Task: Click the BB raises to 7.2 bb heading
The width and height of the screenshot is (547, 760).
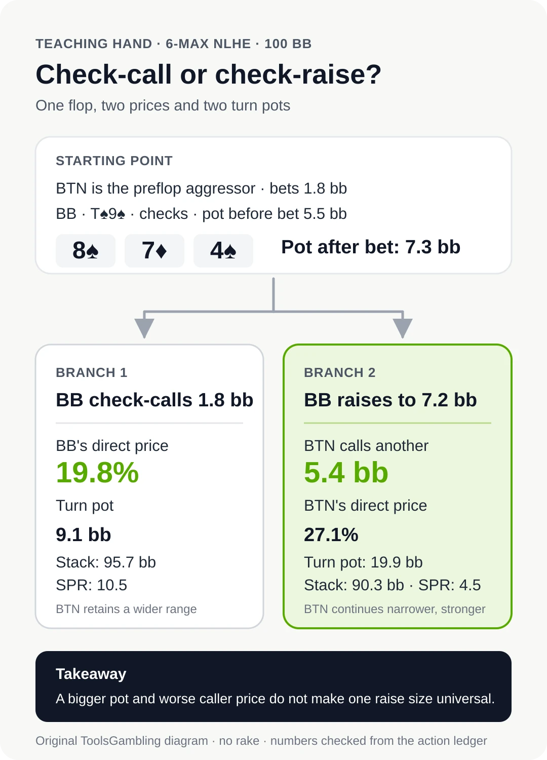Action: (x=390, y=400)
